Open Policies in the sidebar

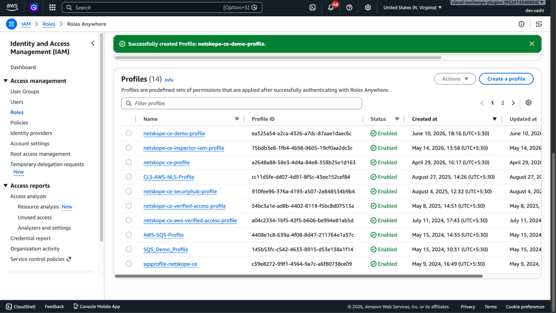point(19,123)
